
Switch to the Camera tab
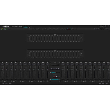pyautogui.click(x=74, y=29)
